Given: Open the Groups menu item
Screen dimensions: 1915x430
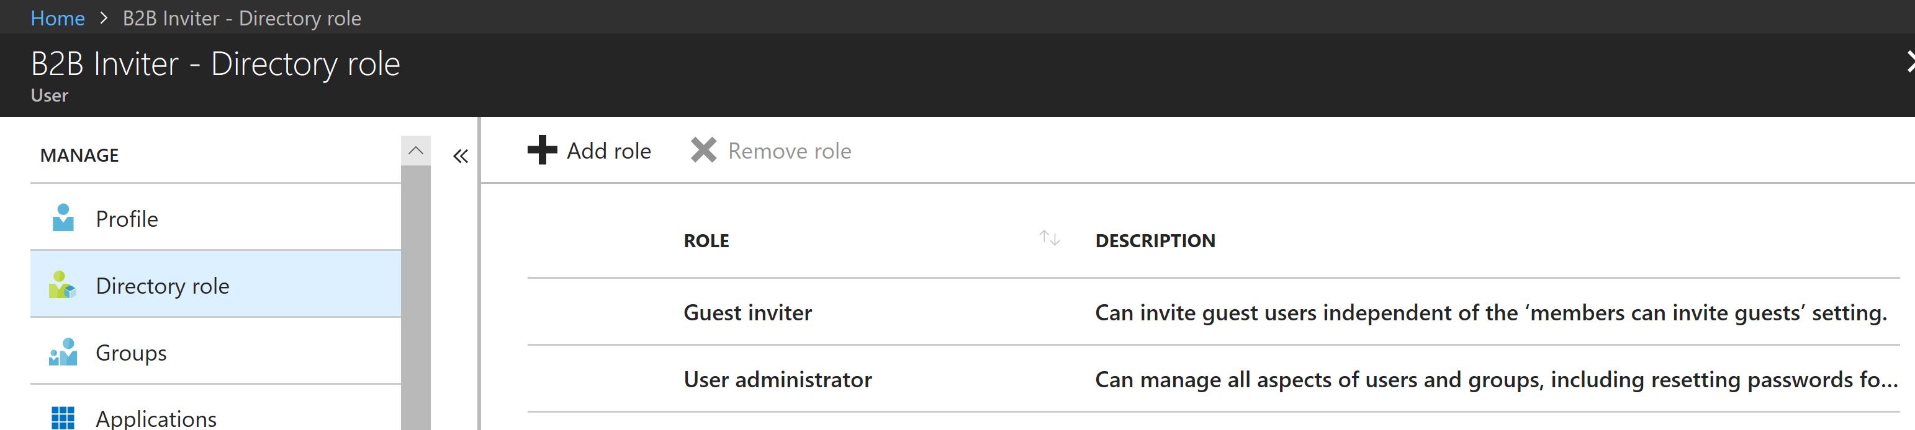Looking at the screenshot, I should tap(131, 353).
